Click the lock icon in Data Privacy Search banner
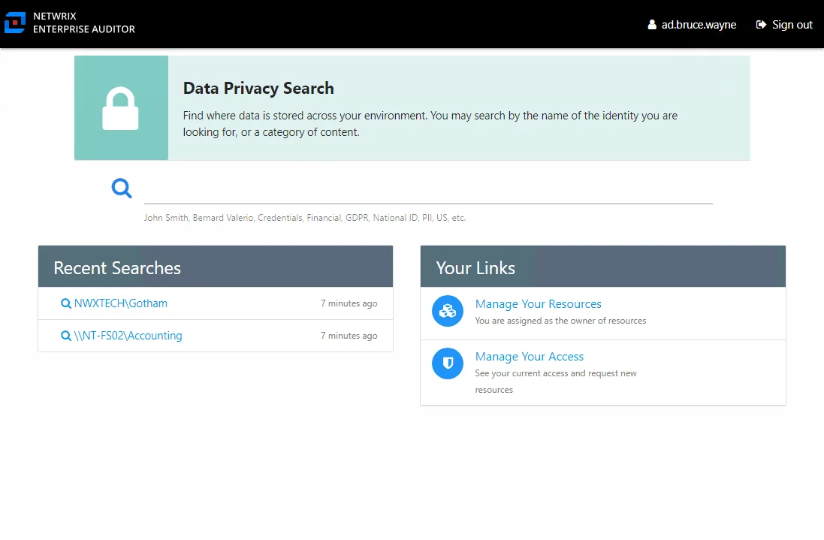Viewport: 824px width, 540px height. [x=120, y=108]
